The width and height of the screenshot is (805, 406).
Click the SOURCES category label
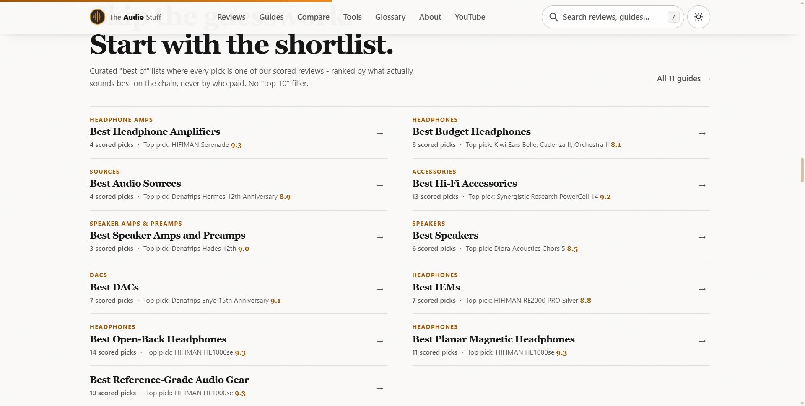(x=104, y=172)
